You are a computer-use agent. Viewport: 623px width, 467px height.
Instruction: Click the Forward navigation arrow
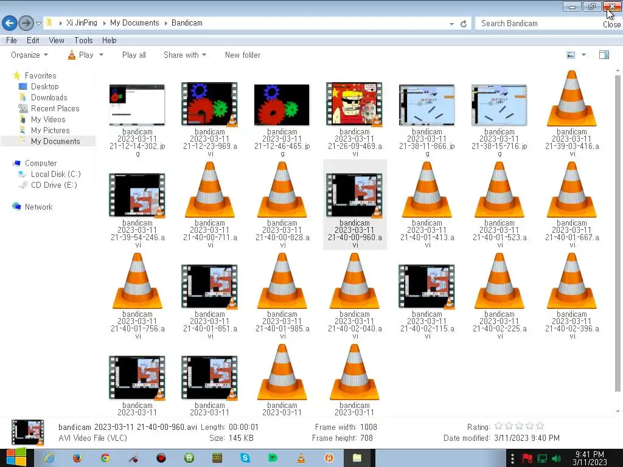pyautogui.click(x=26, y=23)
